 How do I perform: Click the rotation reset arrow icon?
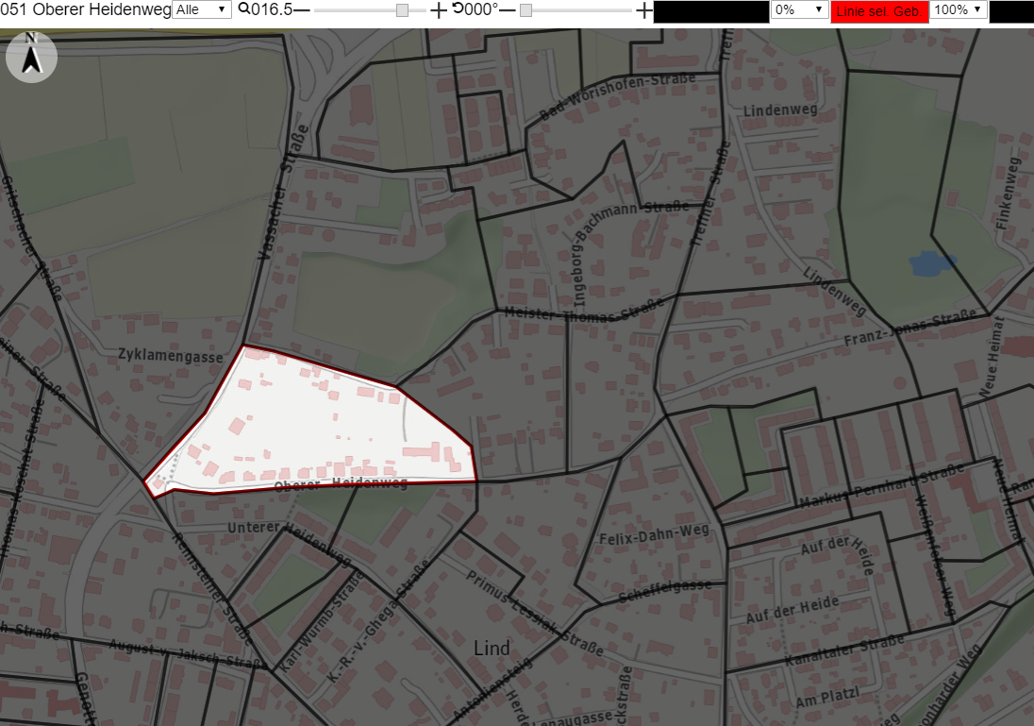pyautogui.click(x=459, y=8)
